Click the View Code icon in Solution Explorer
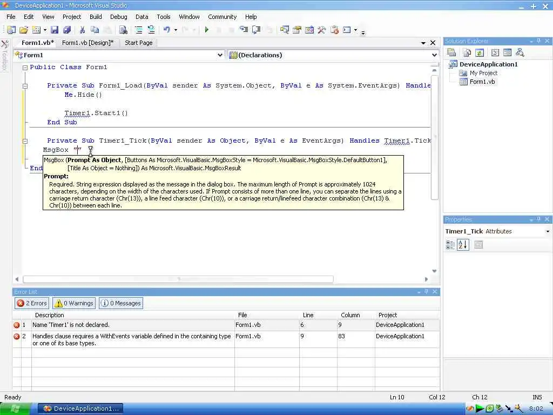This screenshot has width=553, height=415. 495,52
